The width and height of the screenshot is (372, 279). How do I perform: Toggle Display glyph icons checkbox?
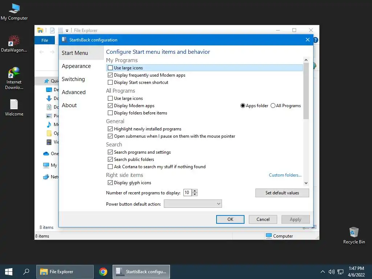(x=110, y=183)
